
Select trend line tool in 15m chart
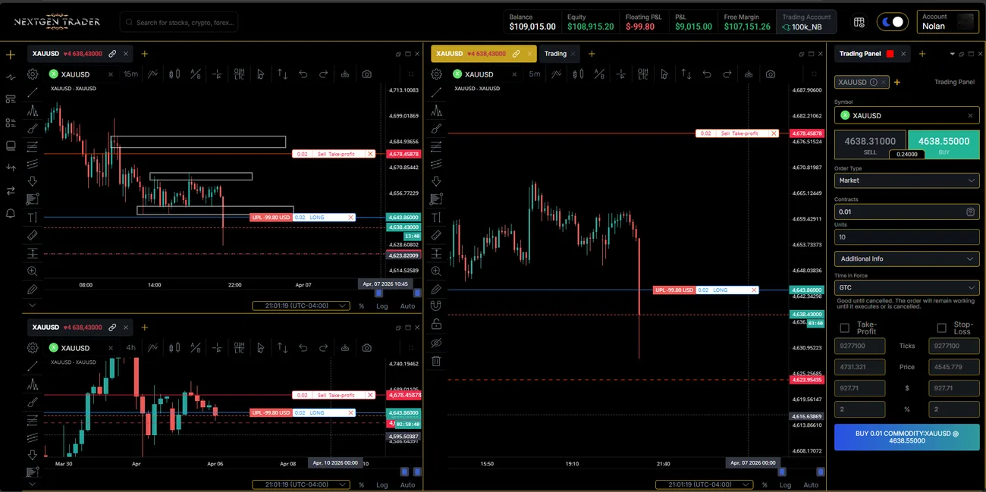point(33,92)
